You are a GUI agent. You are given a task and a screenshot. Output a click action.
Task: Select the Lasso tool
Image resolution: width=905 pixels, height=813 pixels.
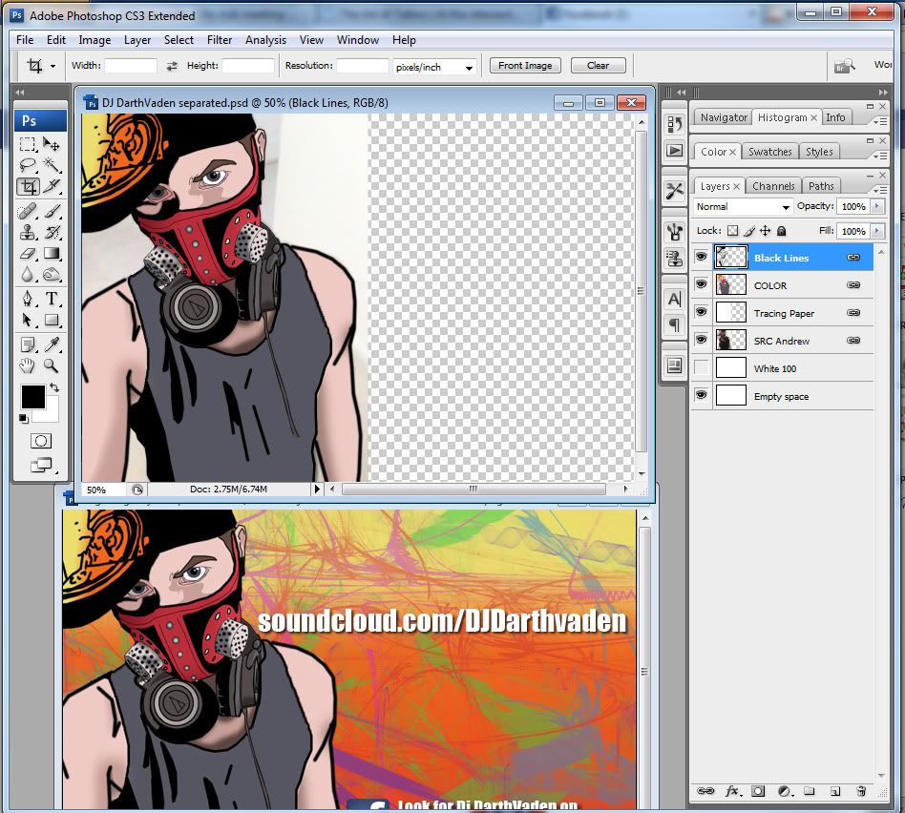click(27, 166)
